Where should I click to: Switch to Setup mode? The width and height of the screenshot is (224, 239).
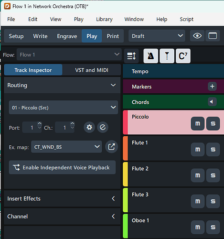(16, 36)
